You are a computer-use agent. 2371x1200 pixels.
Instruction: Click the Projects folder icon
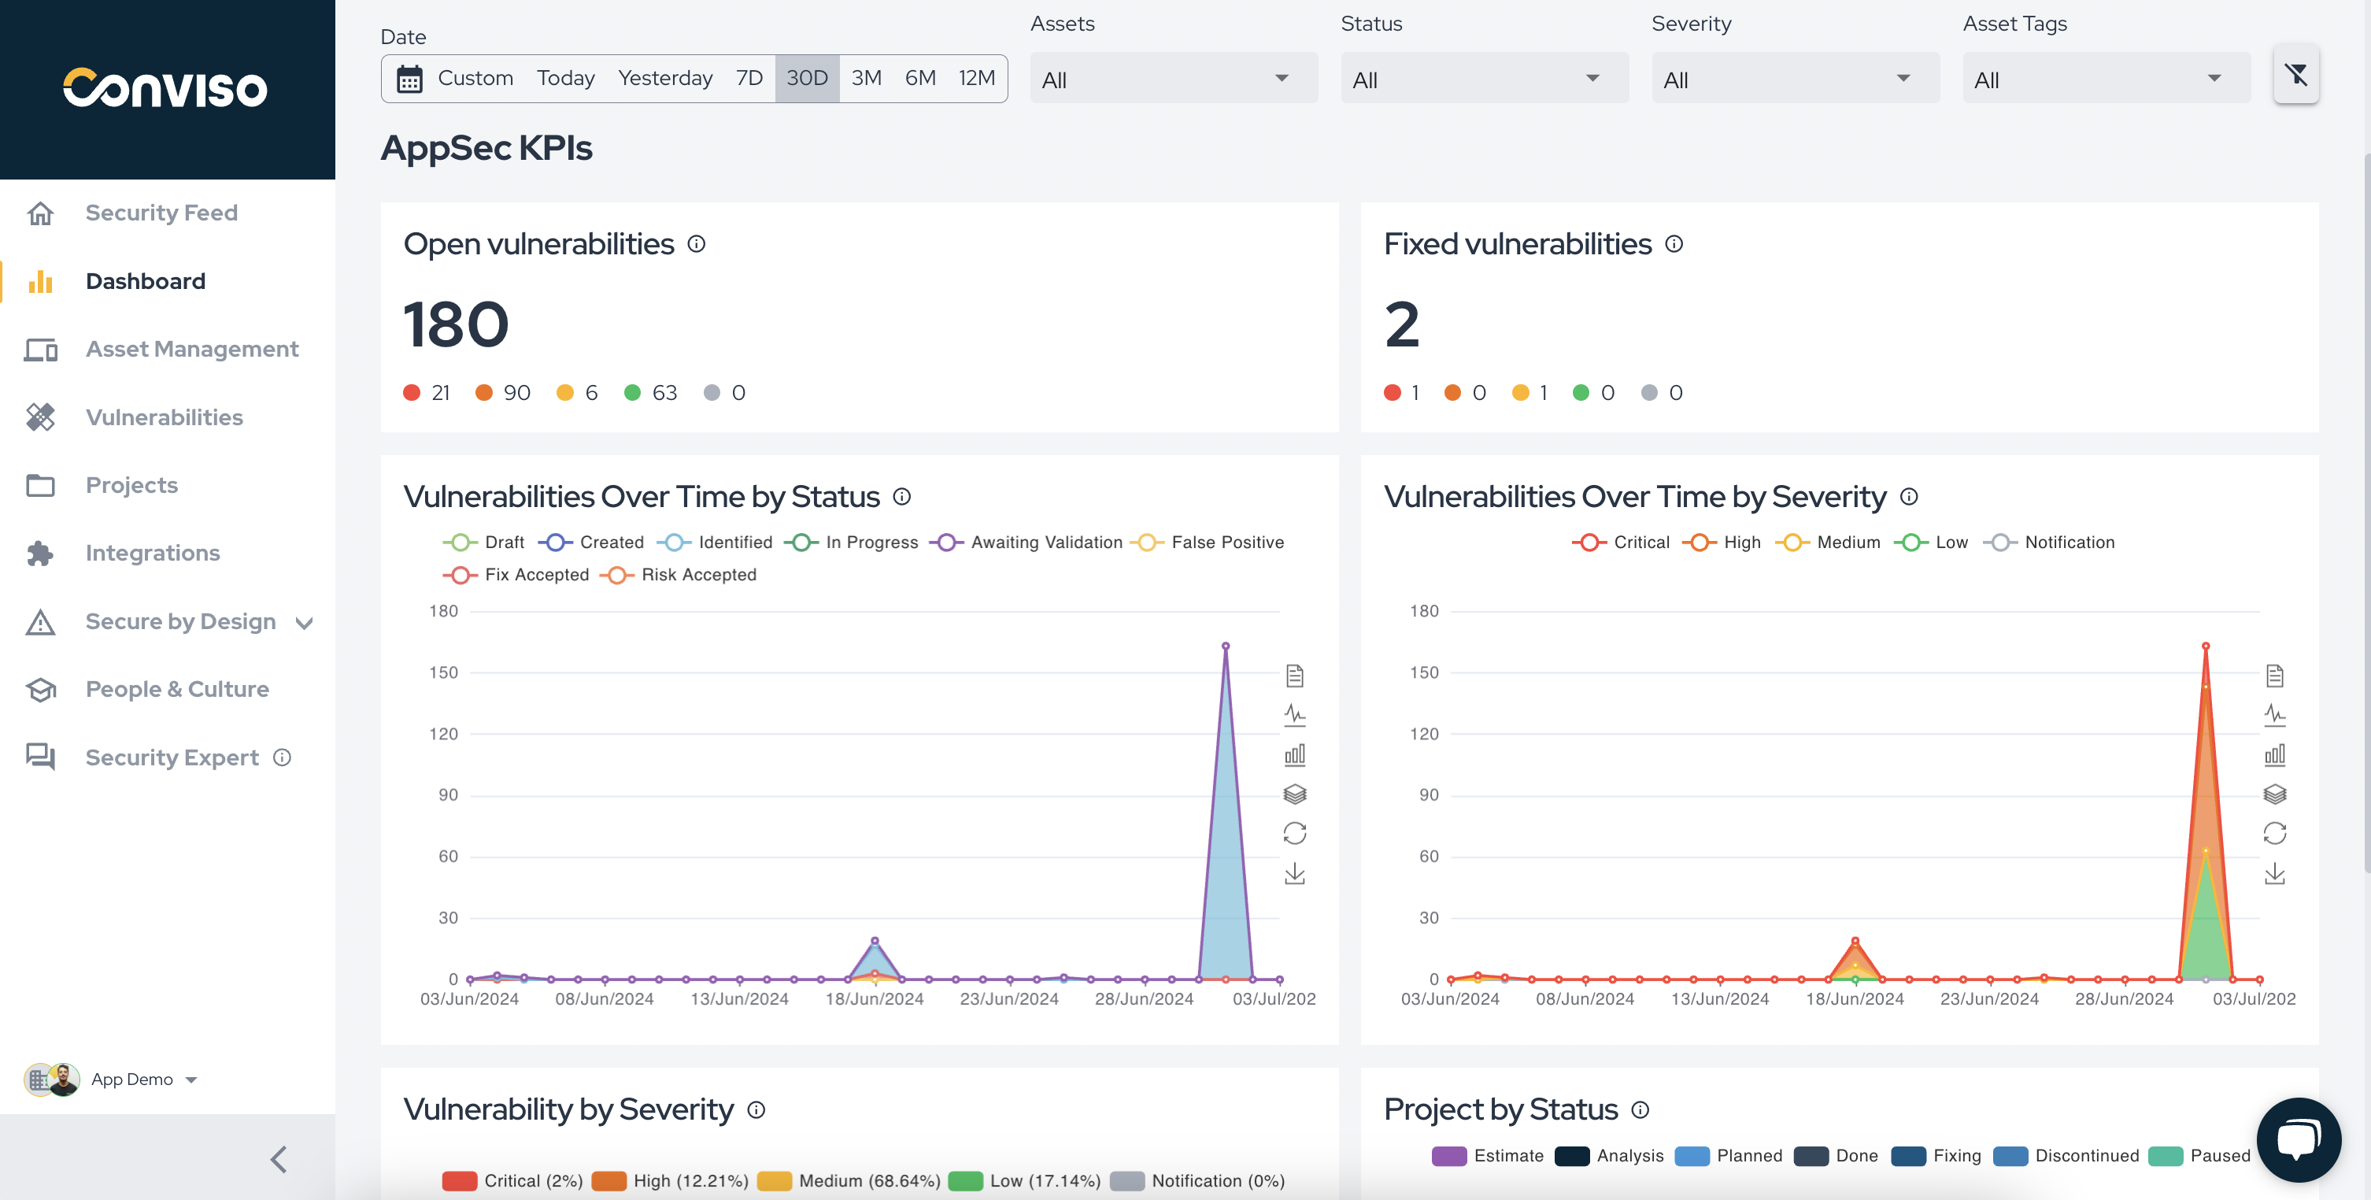click(x=40, y=485)
